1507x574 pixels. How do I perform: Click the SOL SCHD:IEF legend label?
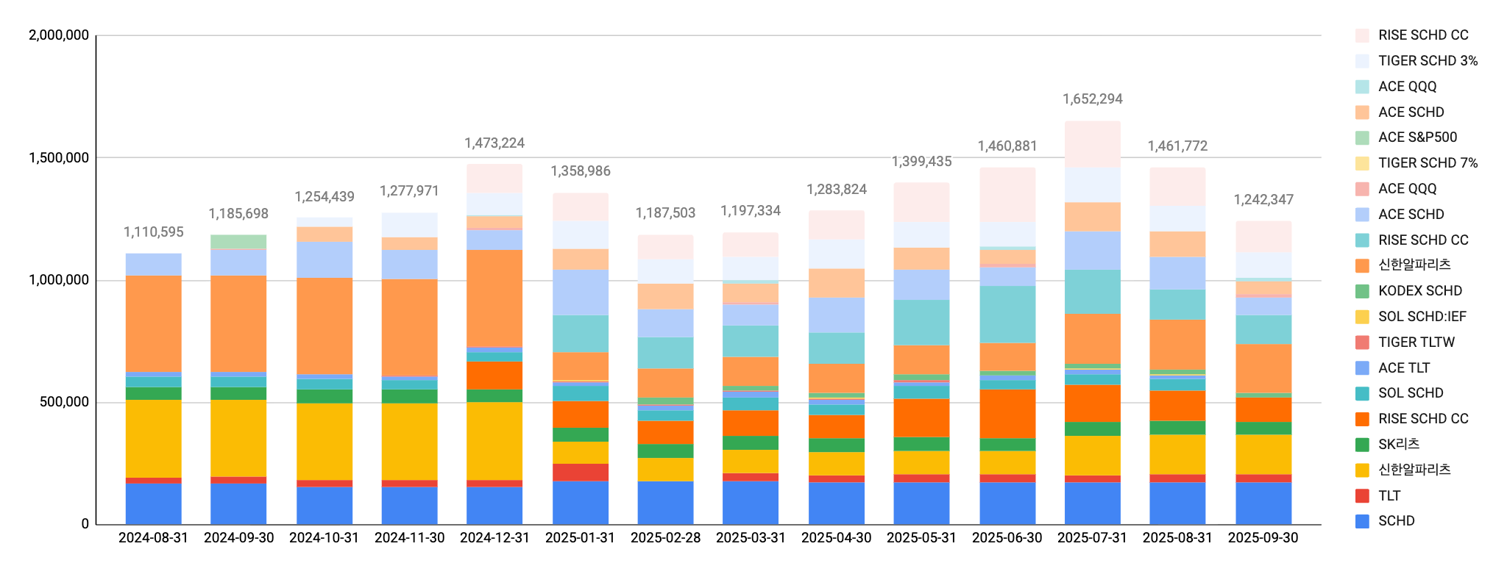[x=1422, y=317]
